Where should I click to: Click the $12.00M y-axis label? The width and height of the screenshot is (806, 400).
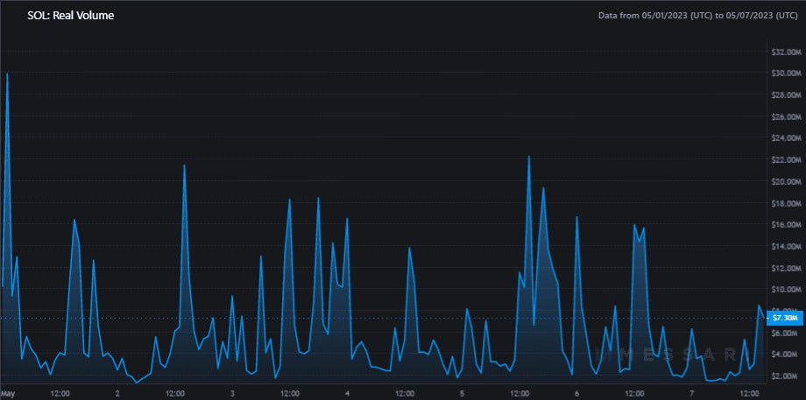pyautogui.click(x=786, y=268)
